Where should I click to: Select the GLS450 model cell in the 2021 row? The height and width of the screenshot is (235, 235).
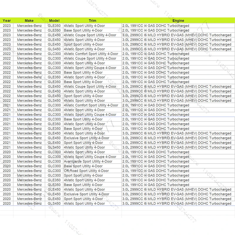54,147
